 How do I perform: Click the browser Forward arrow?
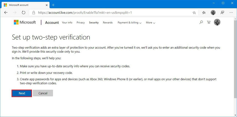click(15, 12)
